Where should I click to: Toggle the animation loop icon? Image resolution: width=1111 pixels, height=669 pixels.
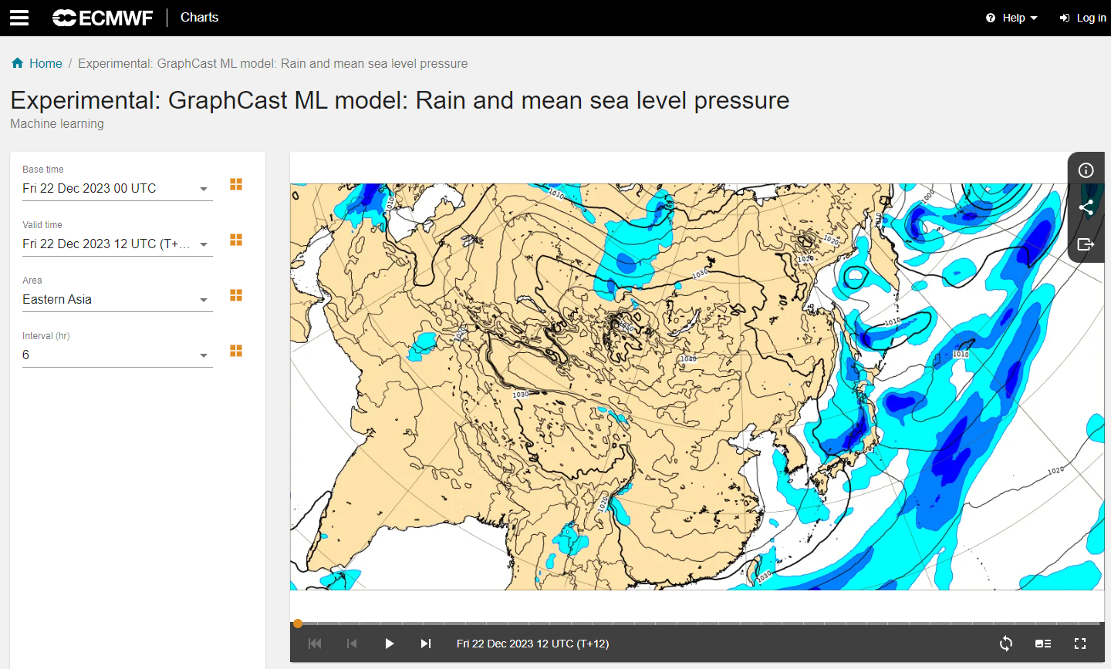(1006, 643)
